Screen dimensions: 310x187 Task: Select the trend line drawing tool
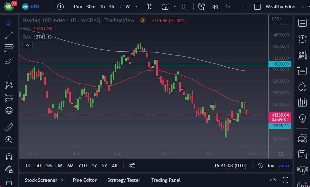[x=9, y=35]
